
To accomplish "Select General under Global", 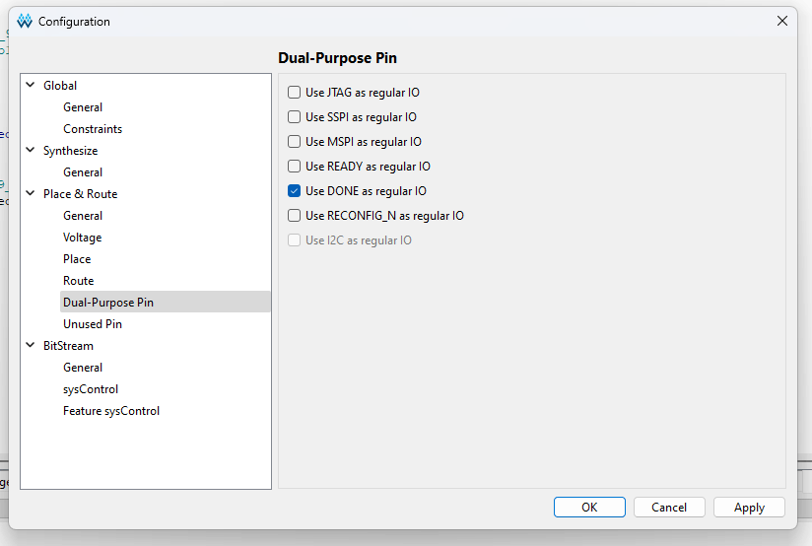I will click(83, 107).
